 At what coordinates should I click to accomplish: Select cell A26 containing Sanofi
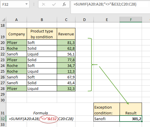pyautogui.click(x=17, y=77)
